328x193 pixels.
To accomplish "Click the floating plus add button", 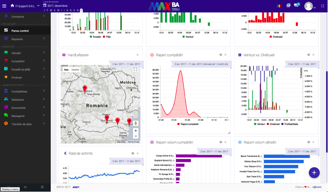I will [x=314, y=172].
